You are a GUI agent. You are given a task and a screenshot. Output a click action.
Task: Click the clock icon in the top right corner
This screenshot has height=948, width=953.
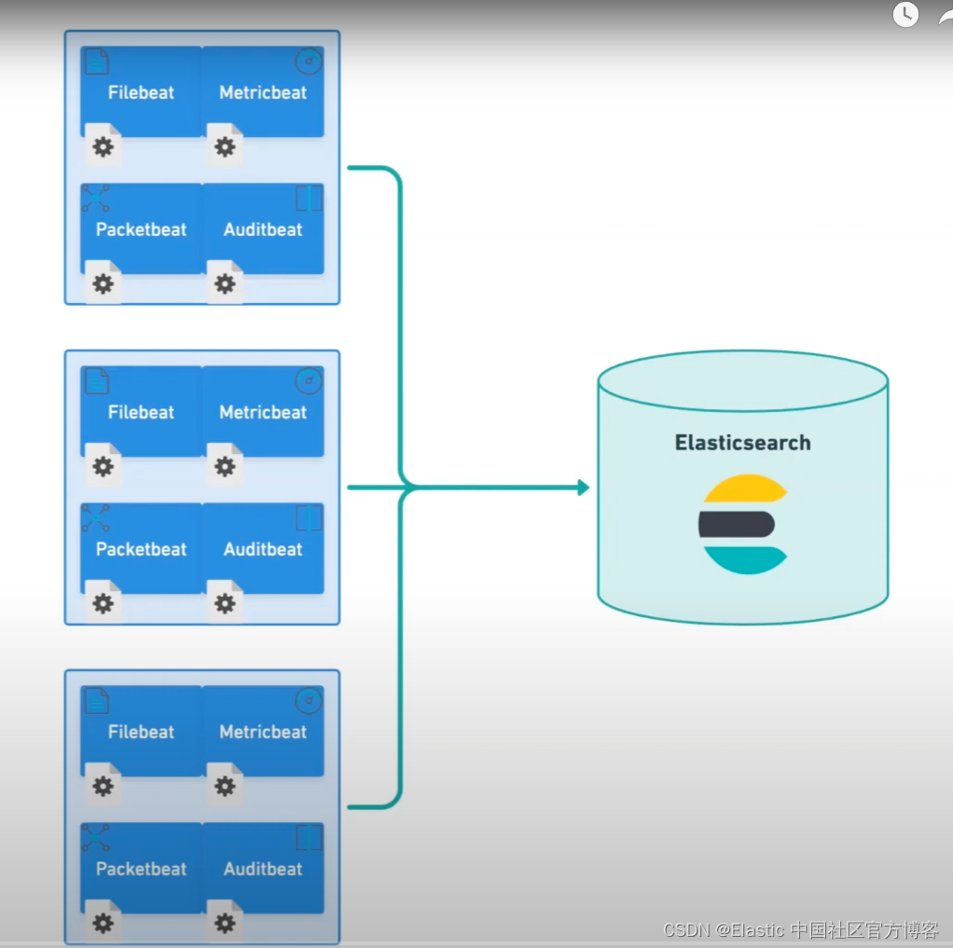click(x=905, y=15)
